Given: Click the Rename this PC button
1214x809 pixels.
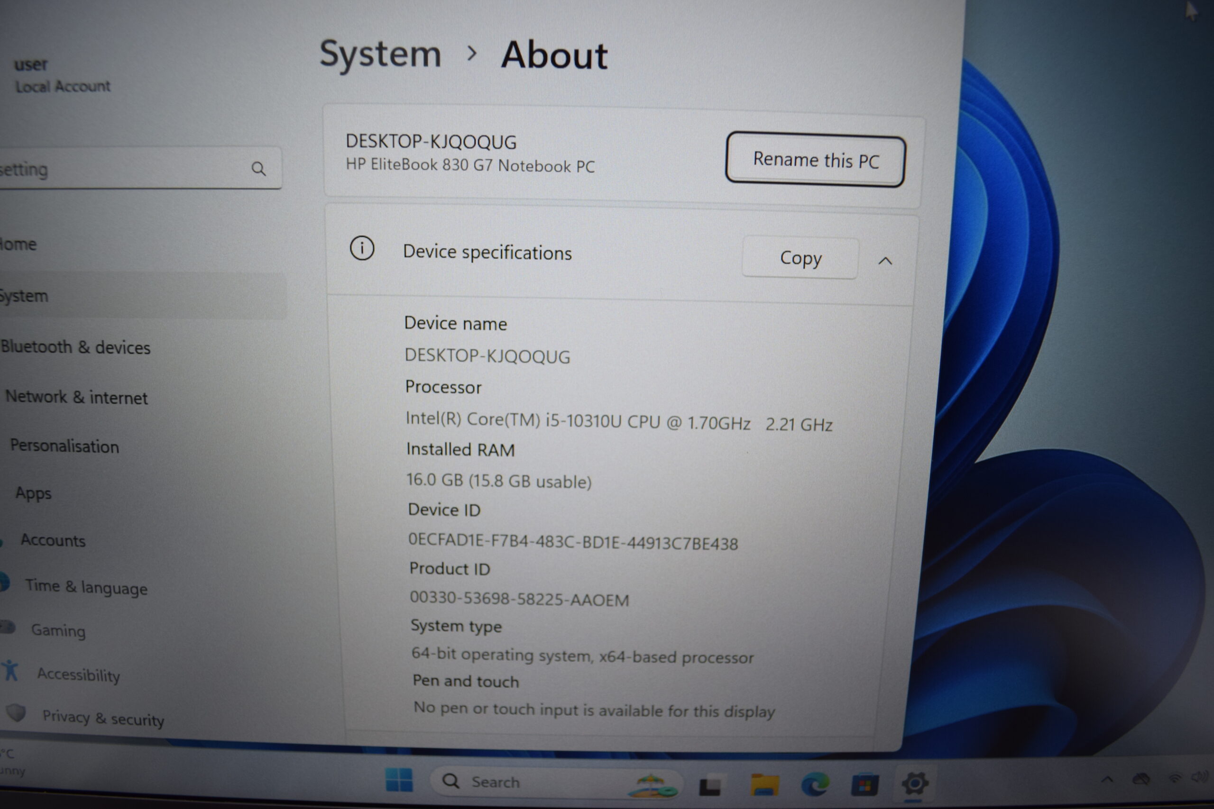Looking at the screenshot, I should (x=815, y=159).
